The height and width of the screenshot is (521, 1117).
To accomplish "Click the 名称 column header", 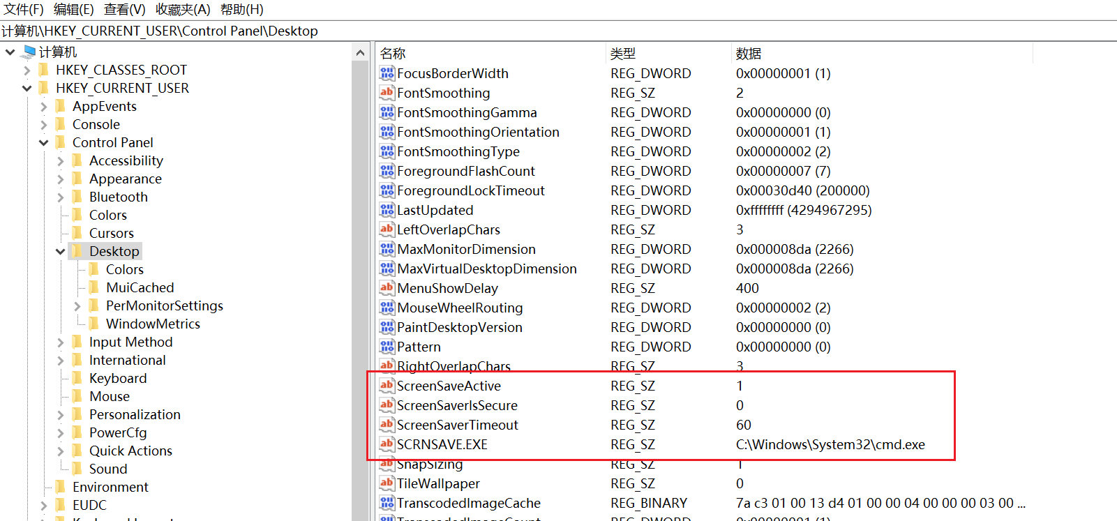I will [x=393, y=54].
